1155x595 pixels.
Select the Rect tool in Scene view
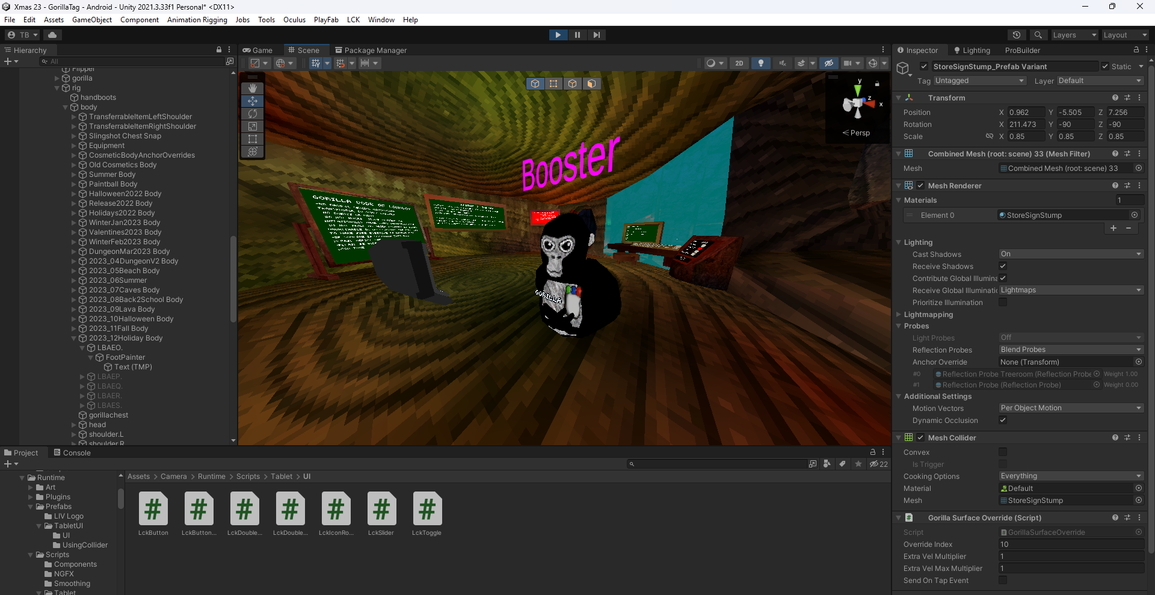pyautogui.click(x=253, y=139)
